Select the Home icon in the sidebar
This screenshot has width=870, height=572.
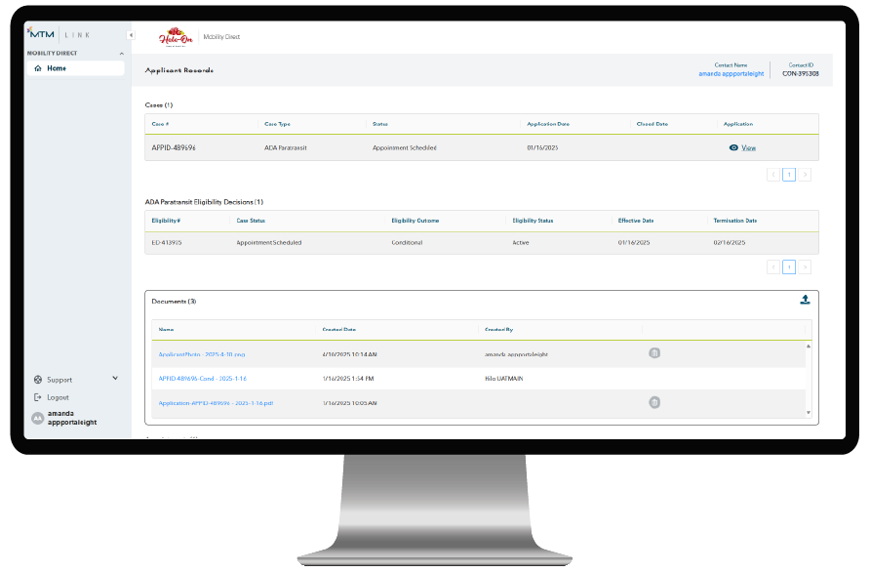(x=38, y=67)
